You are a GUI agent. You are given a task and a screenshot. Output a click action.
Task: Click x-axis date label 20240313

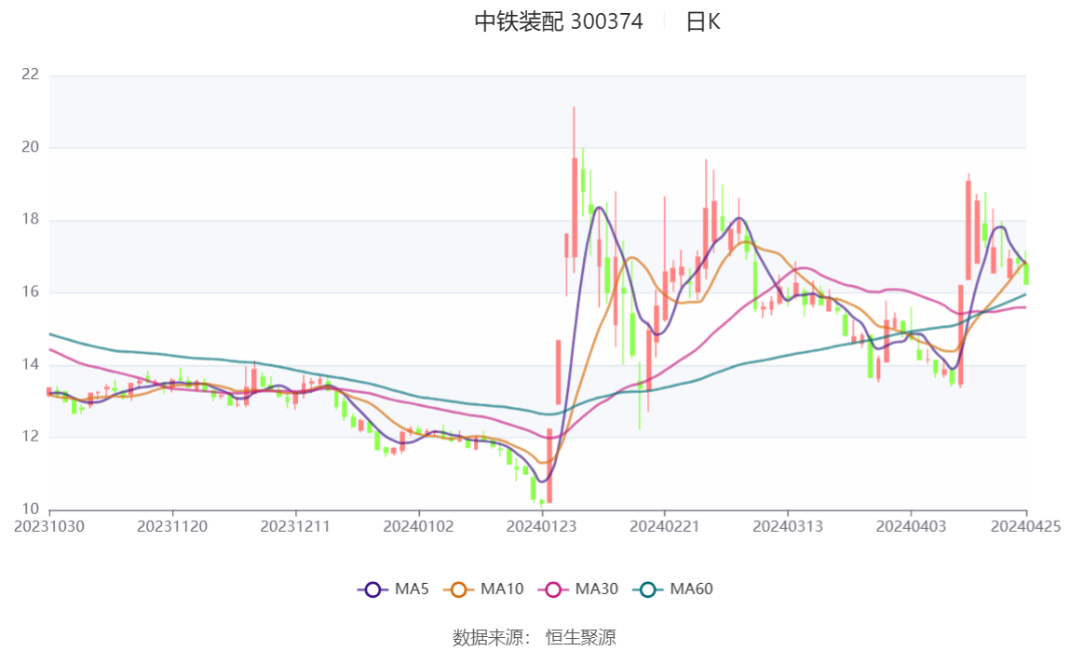[788, 526]
